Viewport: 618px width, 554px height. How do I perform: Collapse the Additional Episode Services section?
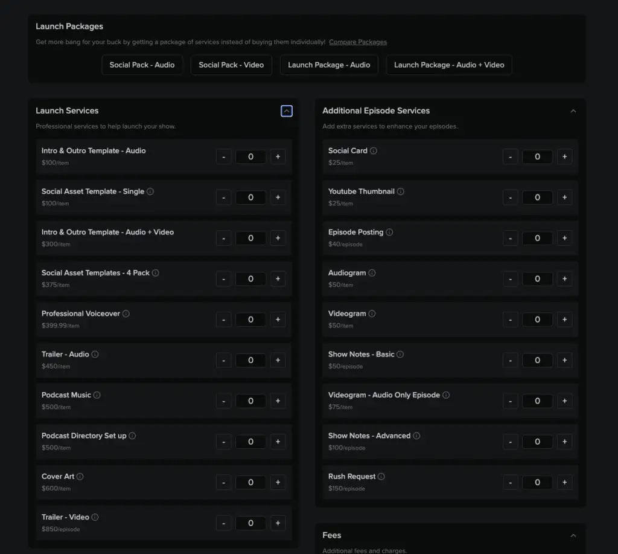coord(573,111)
